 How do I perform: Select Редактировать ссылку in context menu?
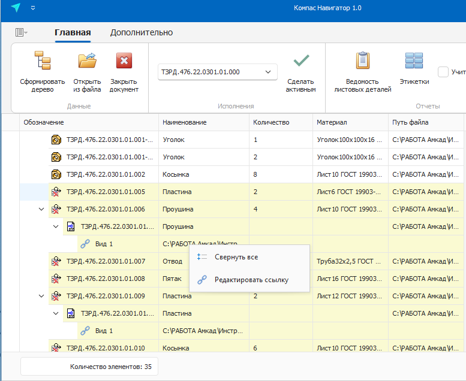tap(251, 280)
